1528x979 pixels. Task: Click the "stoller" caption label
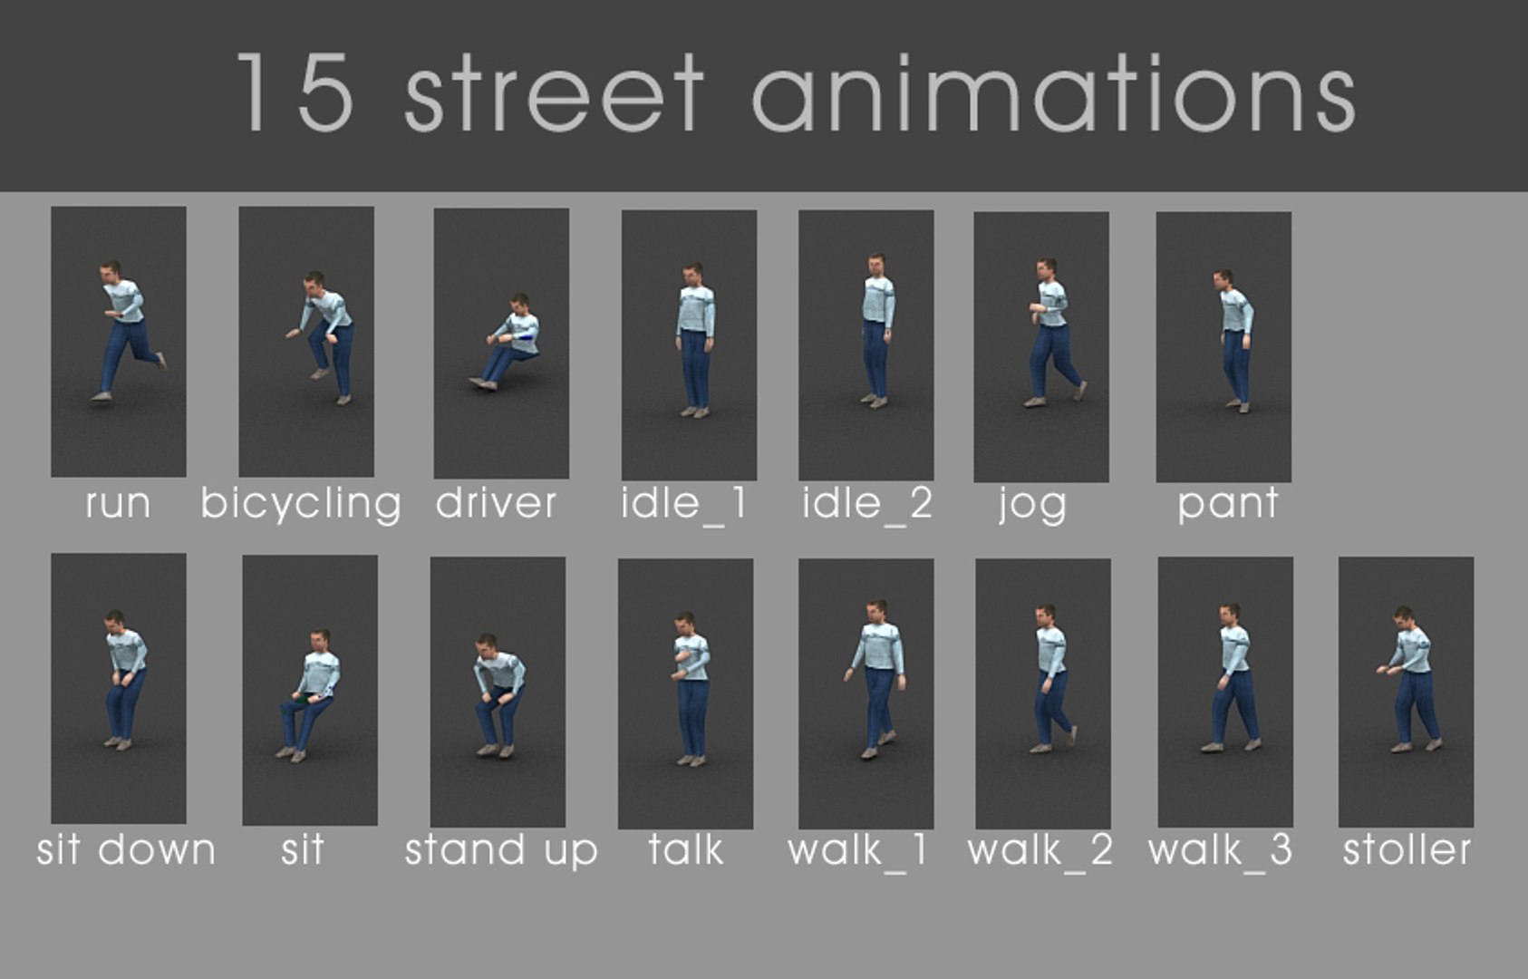point(1407,850)
